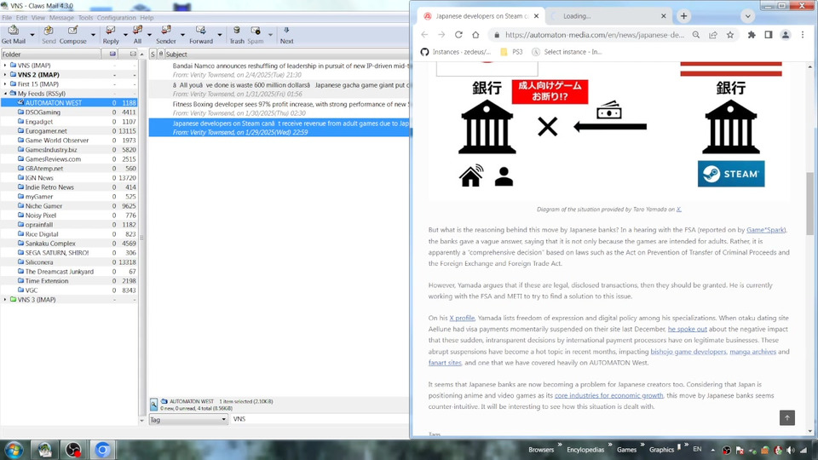Click the Send toolbar icon
This screenshot has width=818, height=460.
coord(49,35)
